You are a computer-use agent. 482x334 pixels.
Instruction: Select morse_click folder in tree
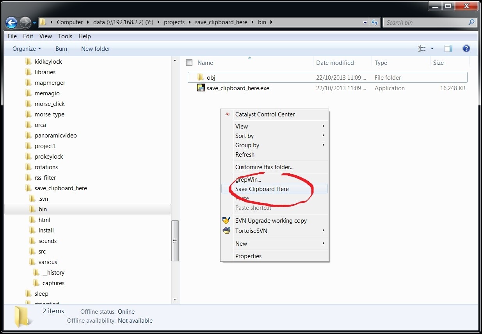(x=50, y=104)
